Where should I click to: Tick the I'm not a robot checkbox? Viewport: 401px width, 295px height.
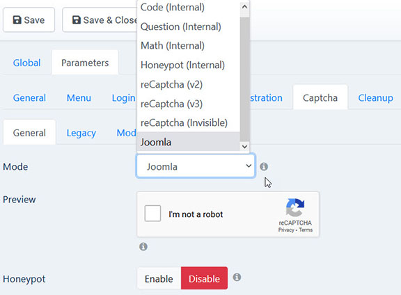pyautogui.click(x=152, y=213)
